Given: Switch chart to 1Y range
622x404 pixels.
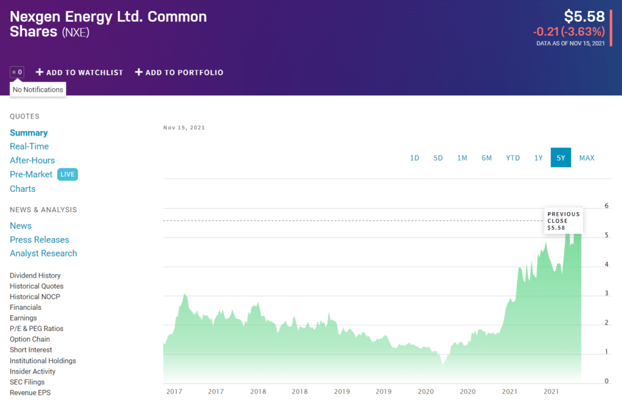Looking at the screenshot, I should 538,158.
